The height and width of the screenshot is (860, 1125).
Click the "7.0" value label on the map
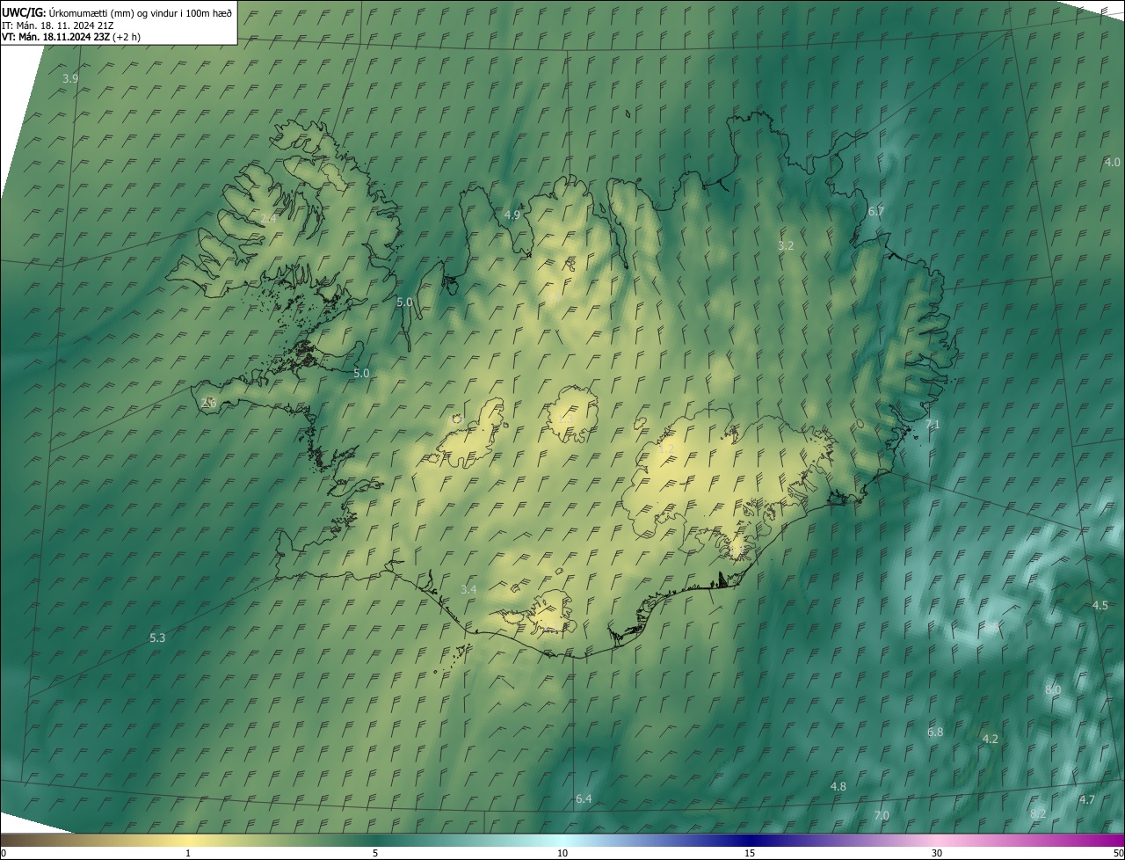tap(882, 816)
